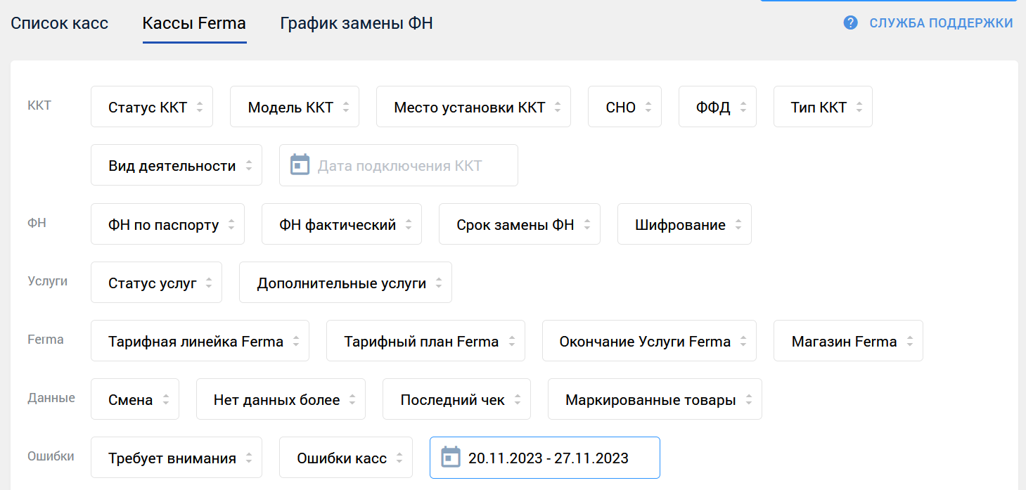The width and height of the screenshot is (1026, 490).
Task: Expand Нет данных более dropdown
Action: (x=281, y=399)
